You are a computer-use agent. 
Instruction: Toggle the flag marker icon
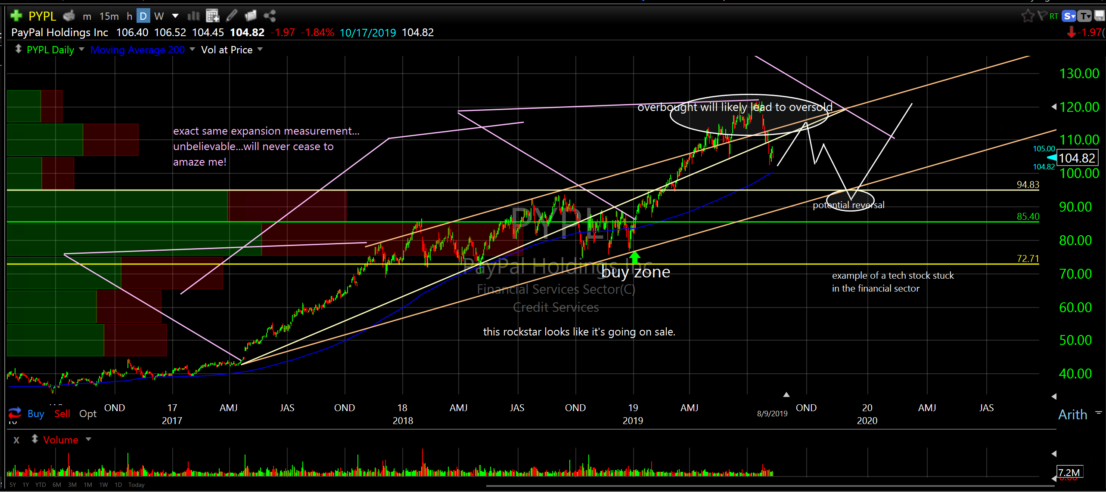(1043, 16)
